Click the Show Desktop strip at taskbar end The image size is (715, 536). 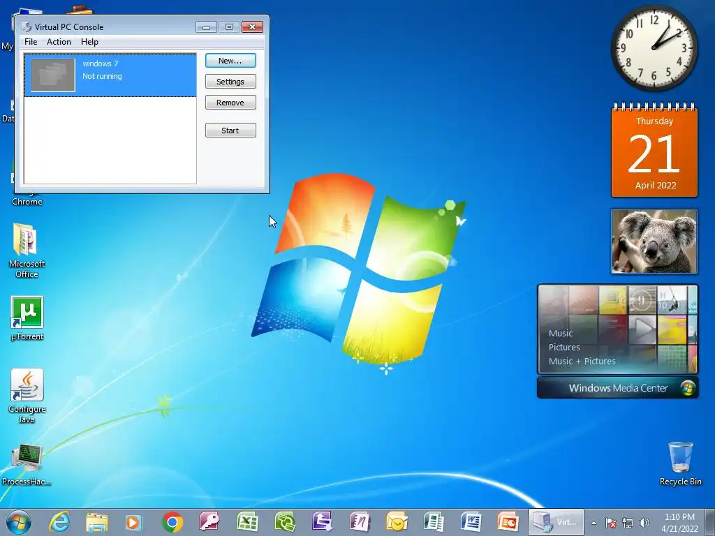(x=710, y=523)
